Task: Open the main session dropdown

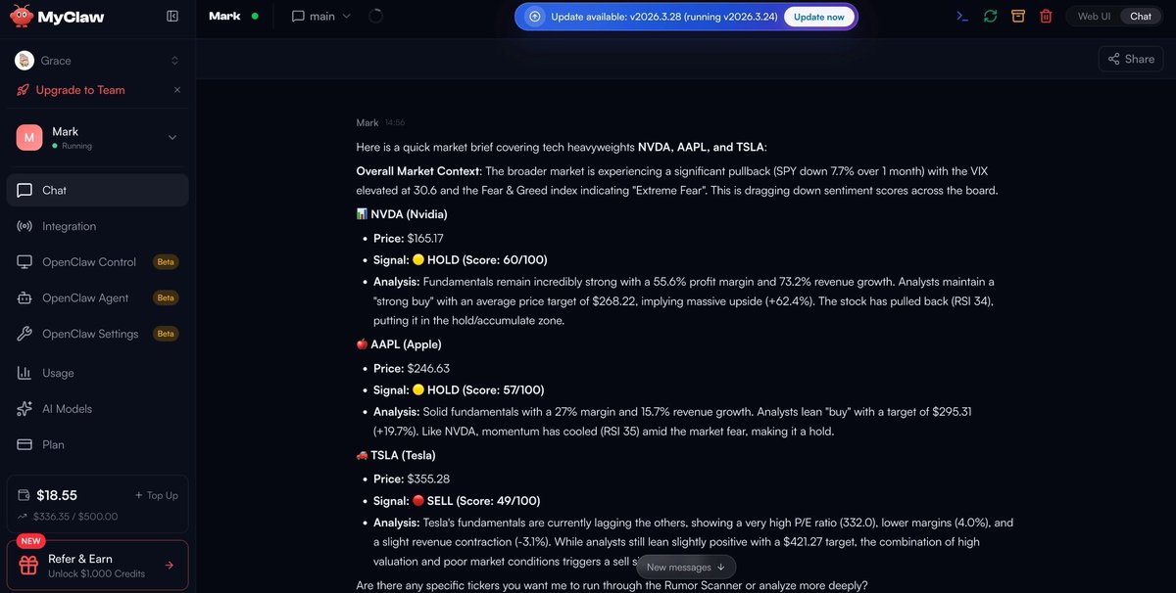Action: coord(321,17)
